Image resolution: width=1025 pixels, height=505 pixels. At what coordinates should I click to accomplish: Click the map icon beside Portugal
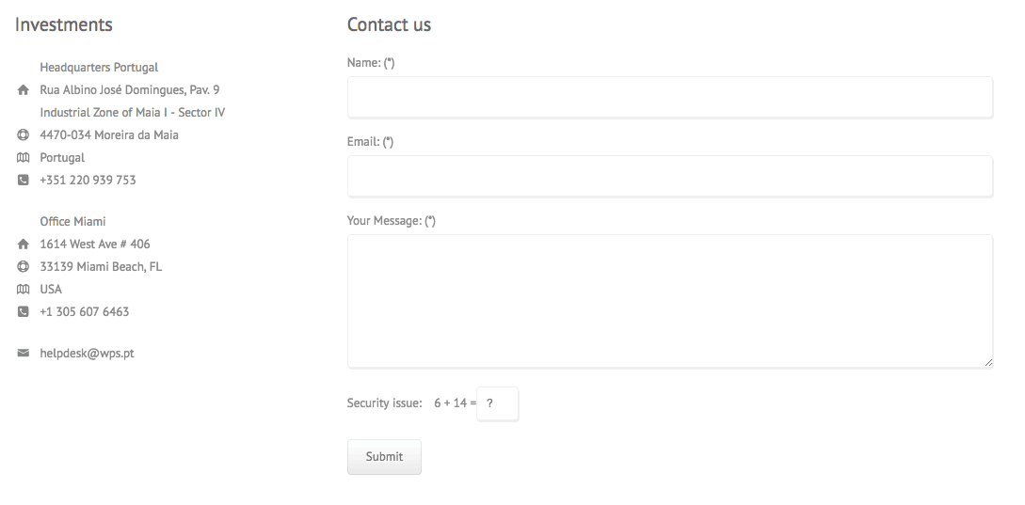(x=23, y=157)
